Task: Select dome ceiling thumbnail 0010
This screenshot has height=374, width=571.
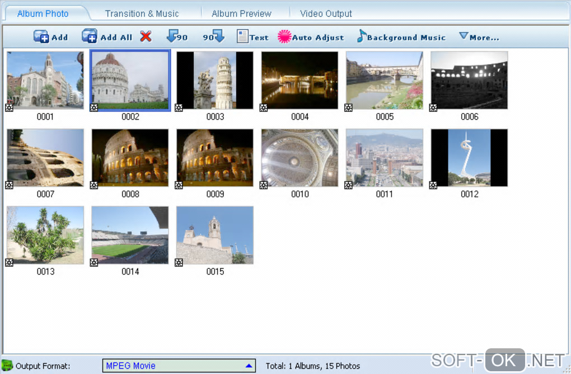Action: 299,158
